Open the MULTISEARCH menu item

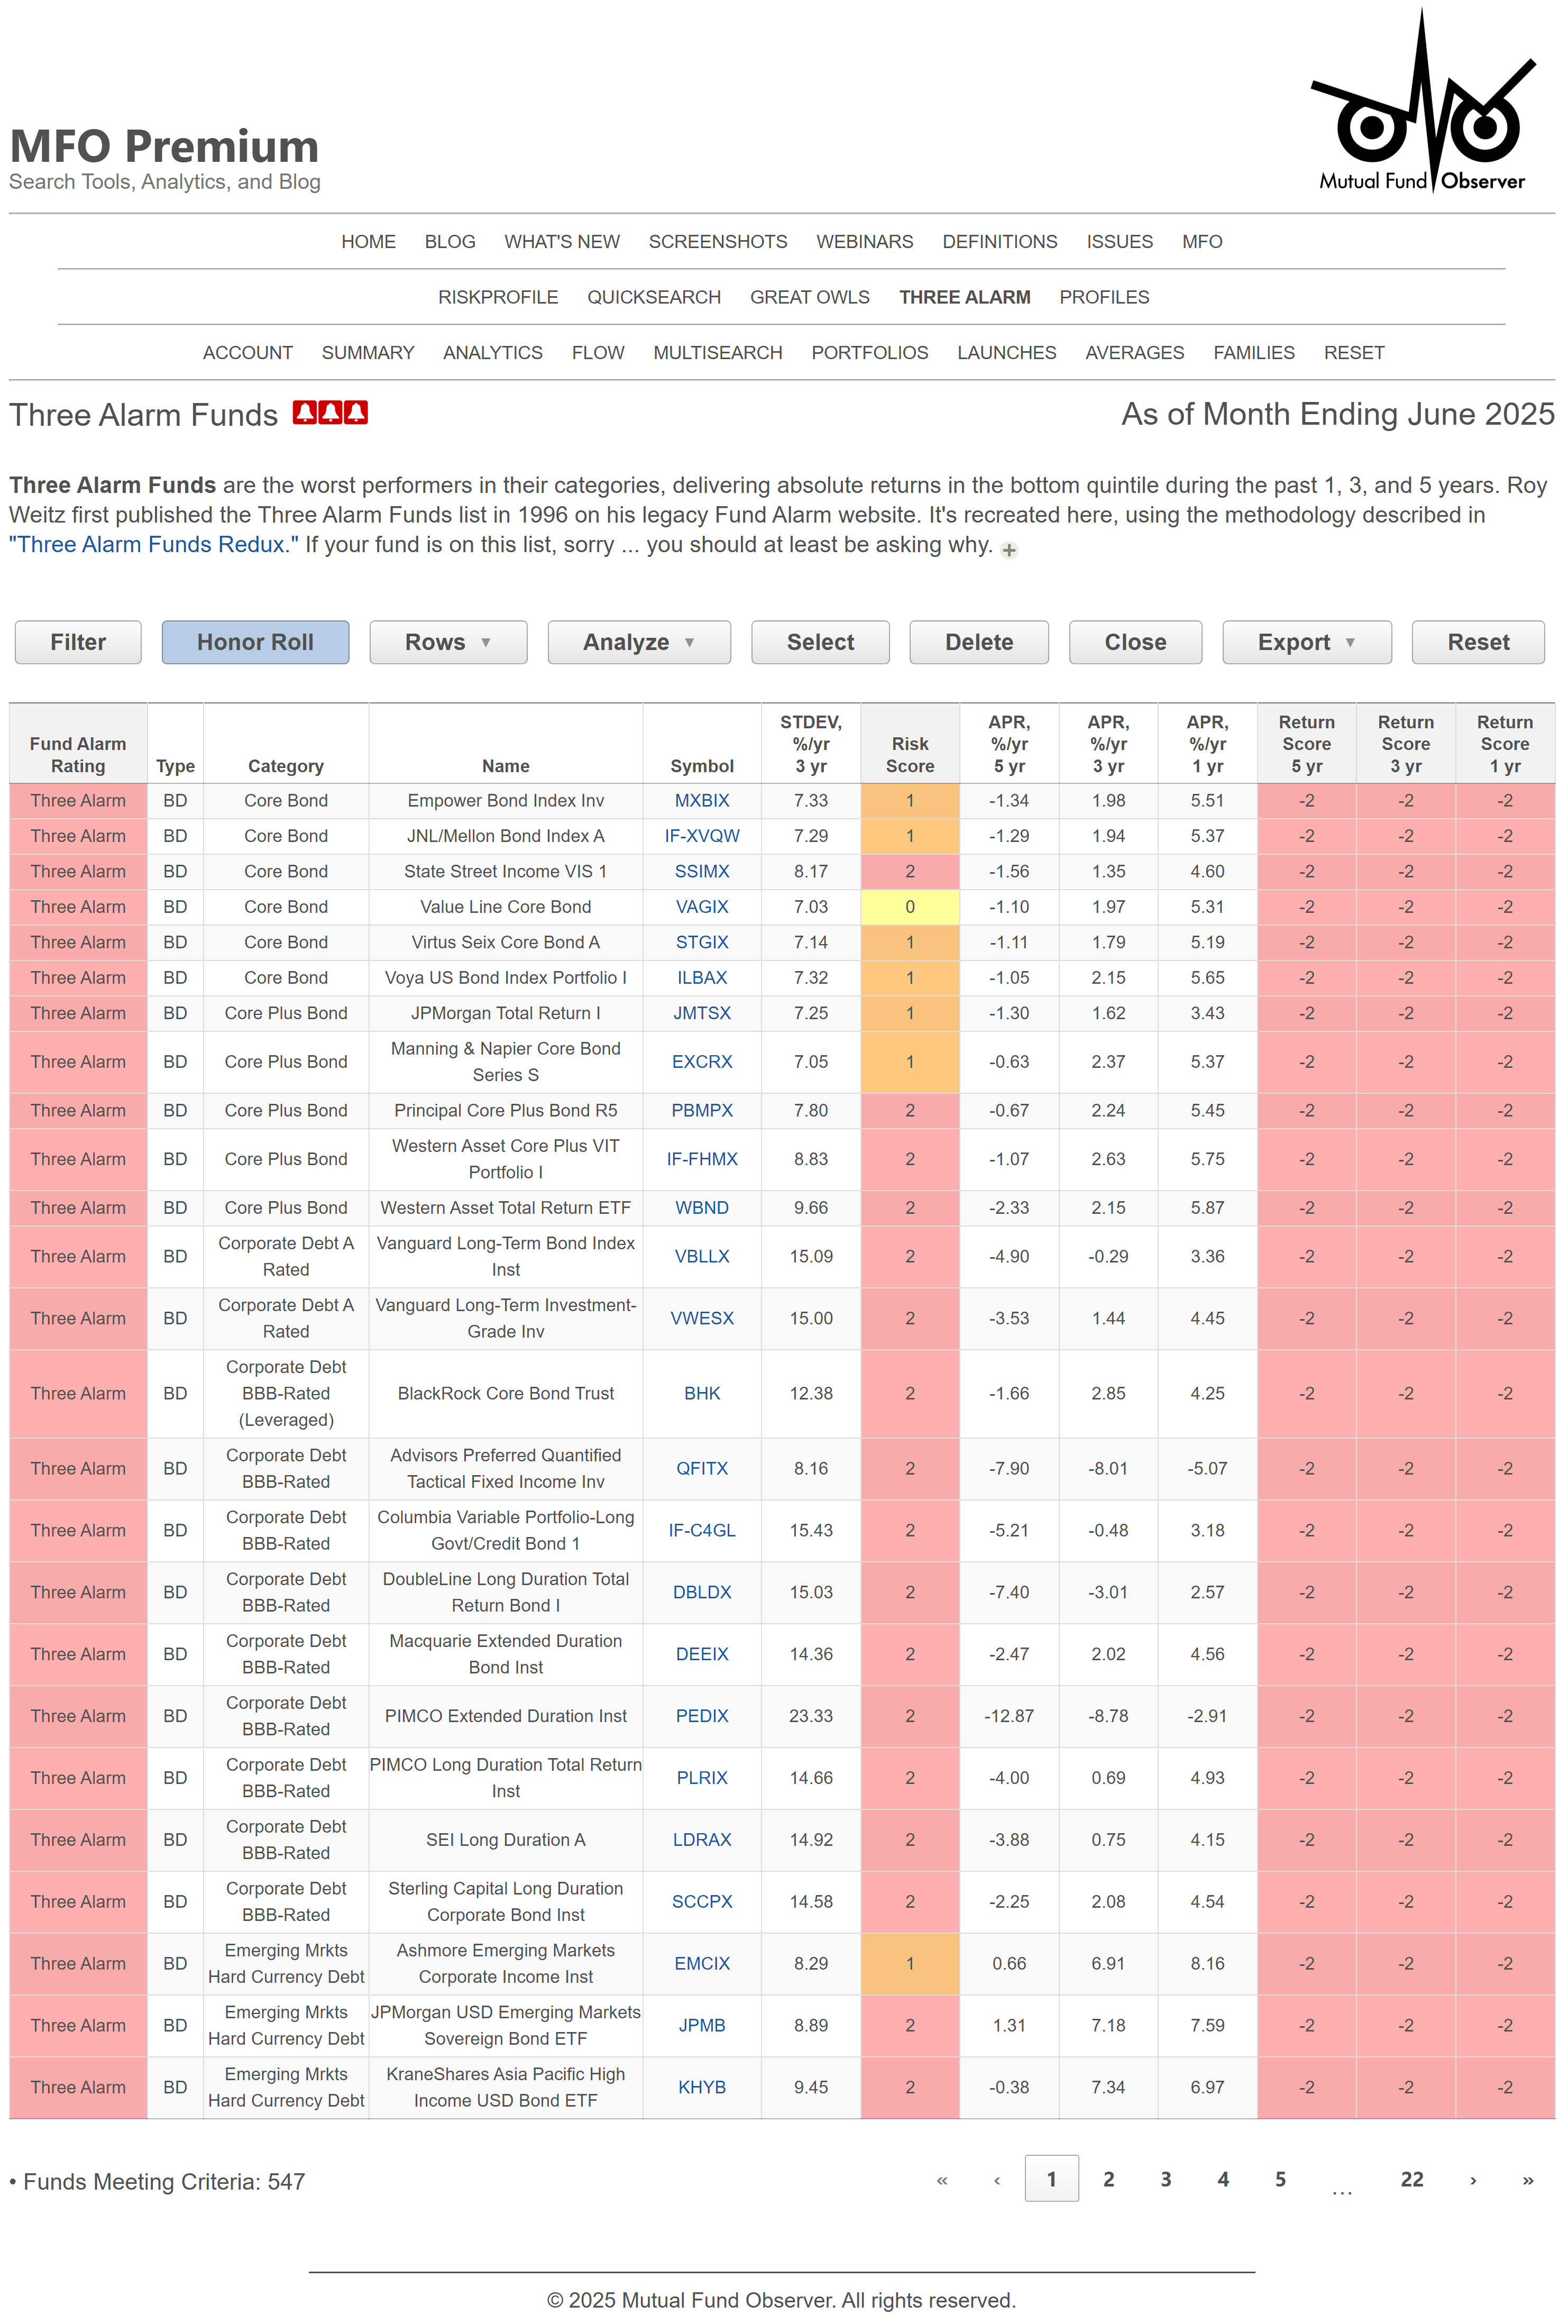717,353
